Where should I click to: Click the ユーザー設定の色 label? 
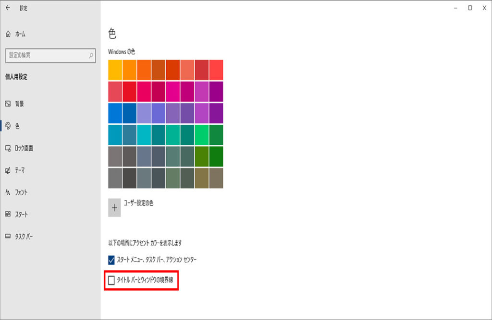(138, 203)
